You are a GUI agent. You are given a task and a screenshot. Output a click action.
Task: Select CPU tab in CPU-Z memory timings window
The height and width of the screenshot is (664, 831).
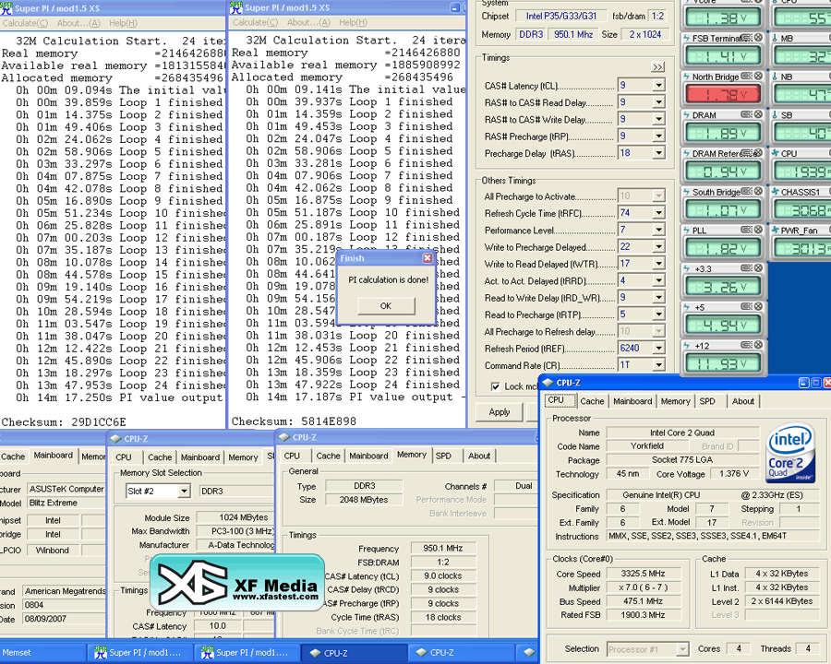292,456
